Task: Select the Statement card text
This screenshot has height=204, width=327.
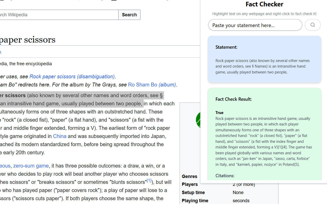Action: (262, 66)
